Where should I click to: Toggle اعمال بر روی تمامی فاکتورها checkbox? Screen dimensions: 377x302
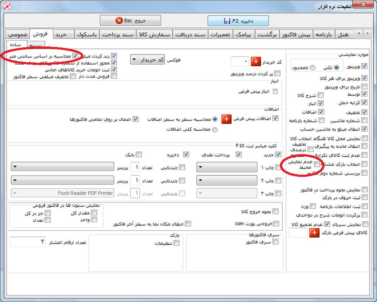coord(135,119)
